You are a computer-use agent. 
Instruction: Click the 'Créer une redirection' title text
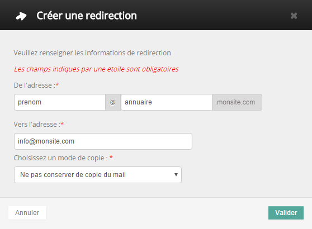click(87, 16)
